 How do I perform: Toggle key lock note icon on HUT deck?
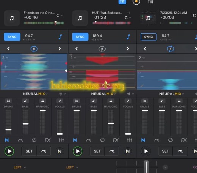point(128,37)
